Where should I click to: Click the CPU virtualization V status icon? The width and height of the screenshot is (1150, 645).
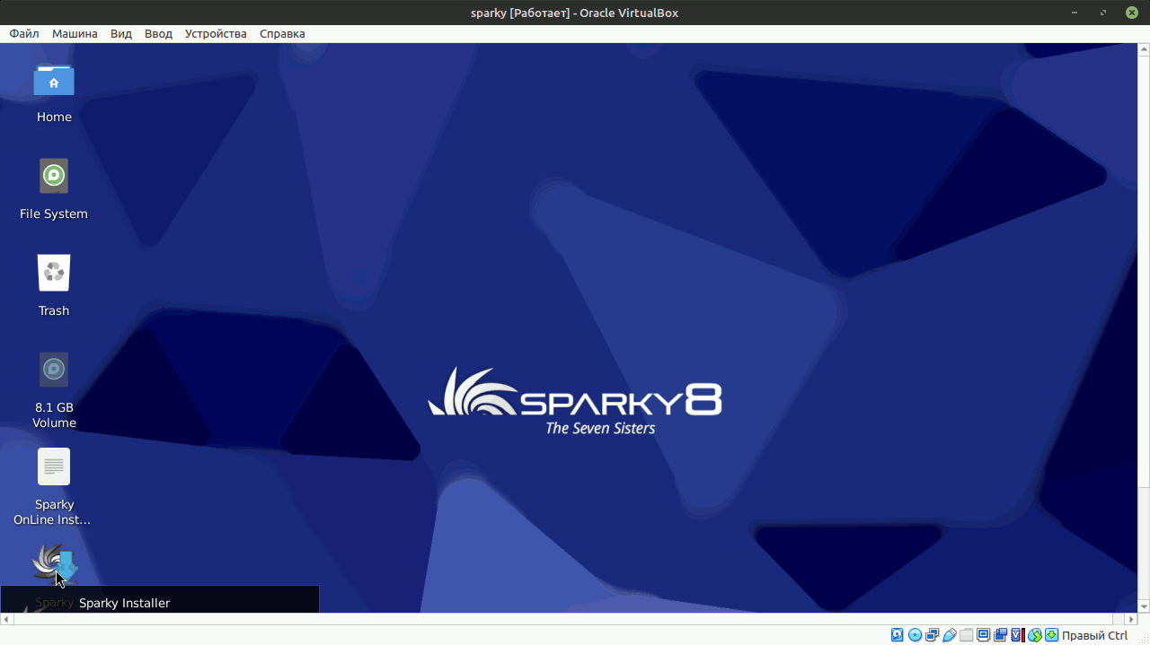(1016, 635)
